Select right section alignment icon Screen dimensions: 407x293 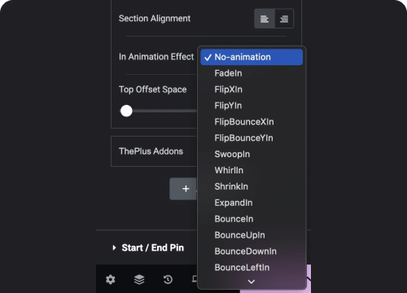[284, 19]
